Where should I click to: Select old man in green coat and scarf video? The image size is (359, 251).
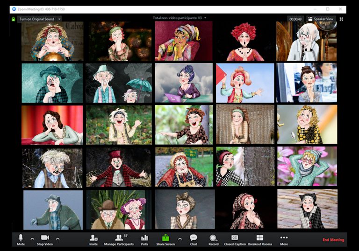click(53, 210)
